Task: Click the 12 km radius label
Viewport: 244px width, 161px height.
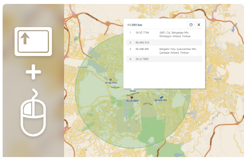Action: pos(133,91)
